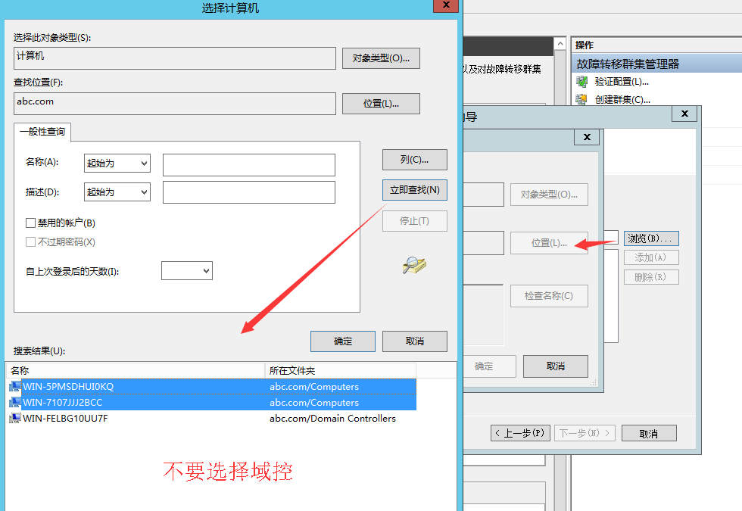Click 取消 at the wizard bottom
The image size is (742, 511).
[x=649, y=433]
